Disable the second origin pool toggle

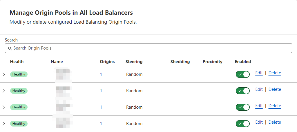click(x=243, y=91)
